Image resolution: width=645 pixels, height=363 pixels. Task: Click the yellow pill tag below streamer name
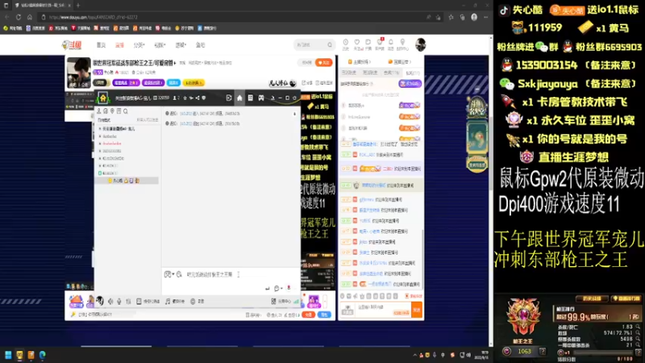193,83
